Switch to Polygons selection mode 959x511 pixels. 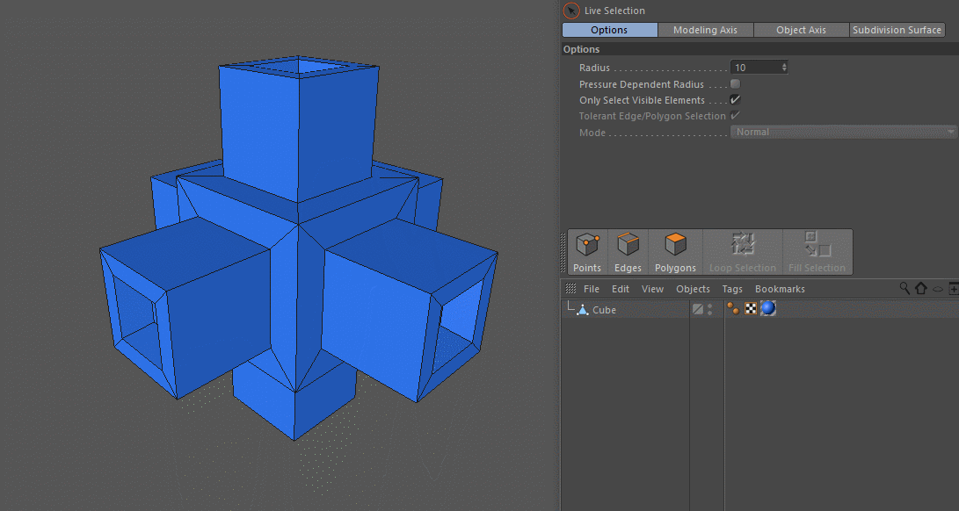pos(675,246)
